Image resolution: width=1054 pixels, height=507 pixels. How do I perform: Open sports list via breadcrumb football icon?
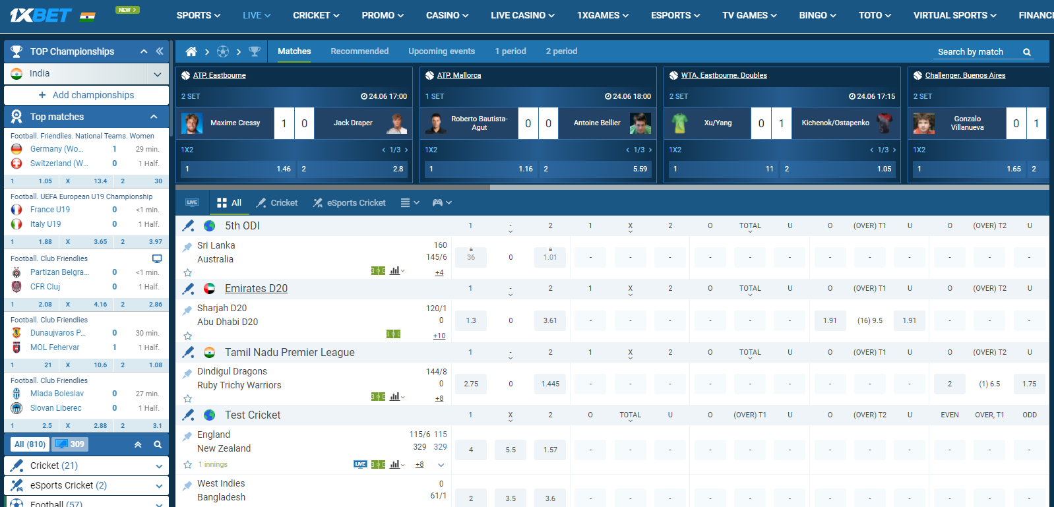coord(223,51)
